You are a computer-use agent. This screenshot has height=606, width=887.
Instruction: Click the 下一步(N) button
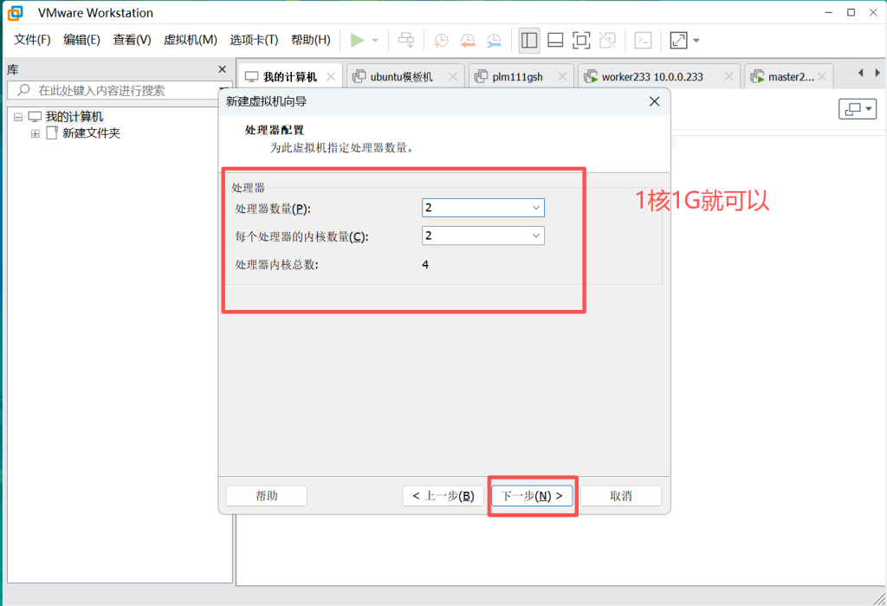coord(532,496)
